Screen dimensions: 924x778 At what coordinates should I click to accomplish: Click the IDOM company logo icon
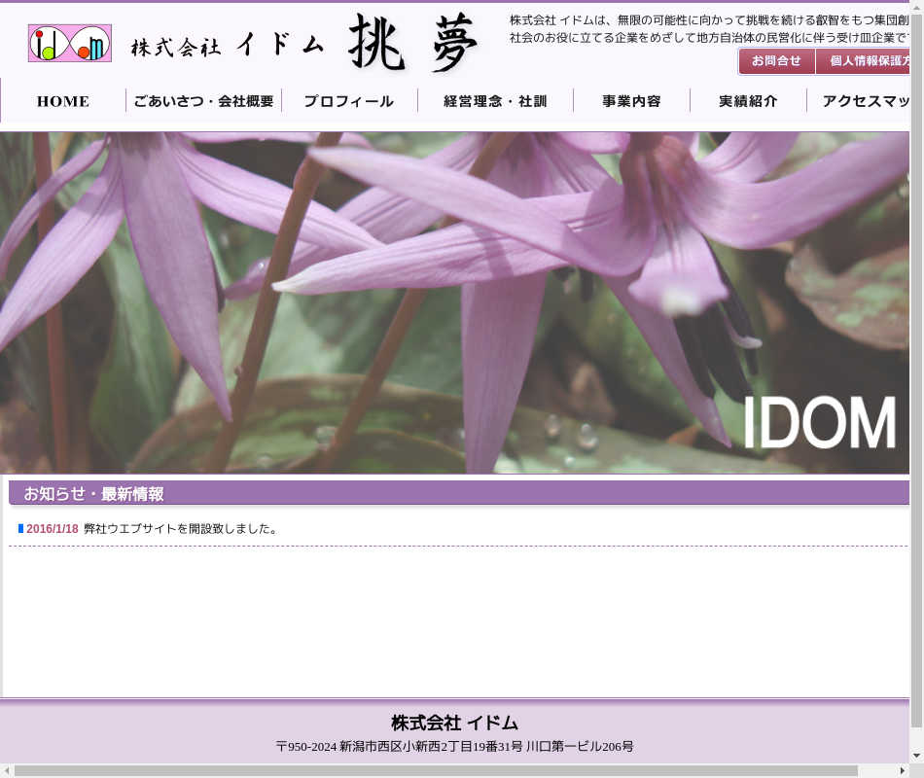point(69,44)
